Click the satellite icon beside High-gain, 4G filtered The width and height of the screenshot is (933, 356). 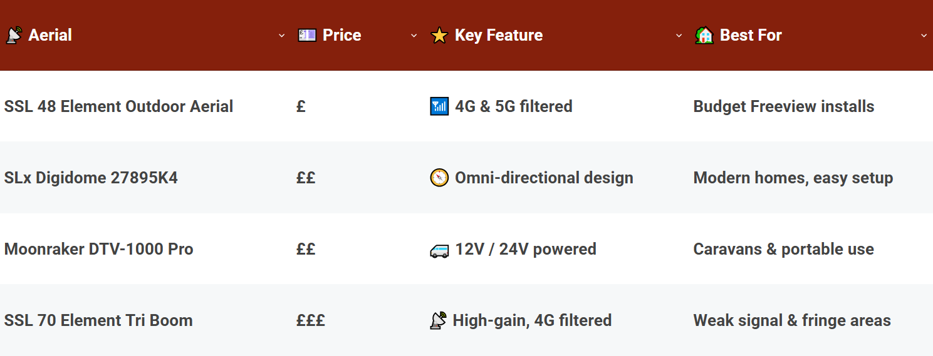pyautogui.click(x=438, y=321)
